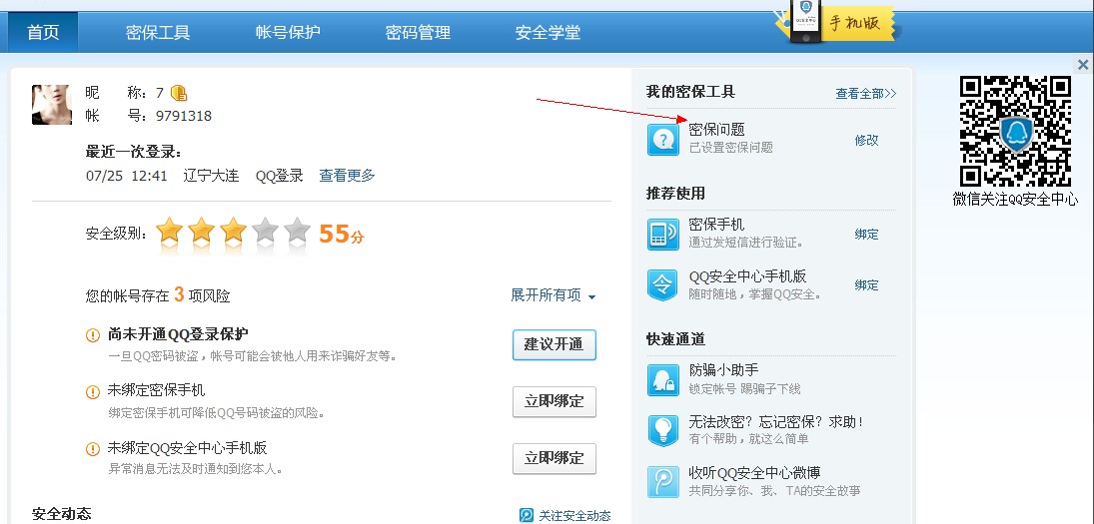Click the 收听QQ安全中心微博 icon

pyautogui.click(x=662, y=481)
